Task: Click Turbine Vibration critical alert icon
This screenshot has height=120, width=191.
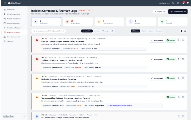Action: [x=37, y=59]
